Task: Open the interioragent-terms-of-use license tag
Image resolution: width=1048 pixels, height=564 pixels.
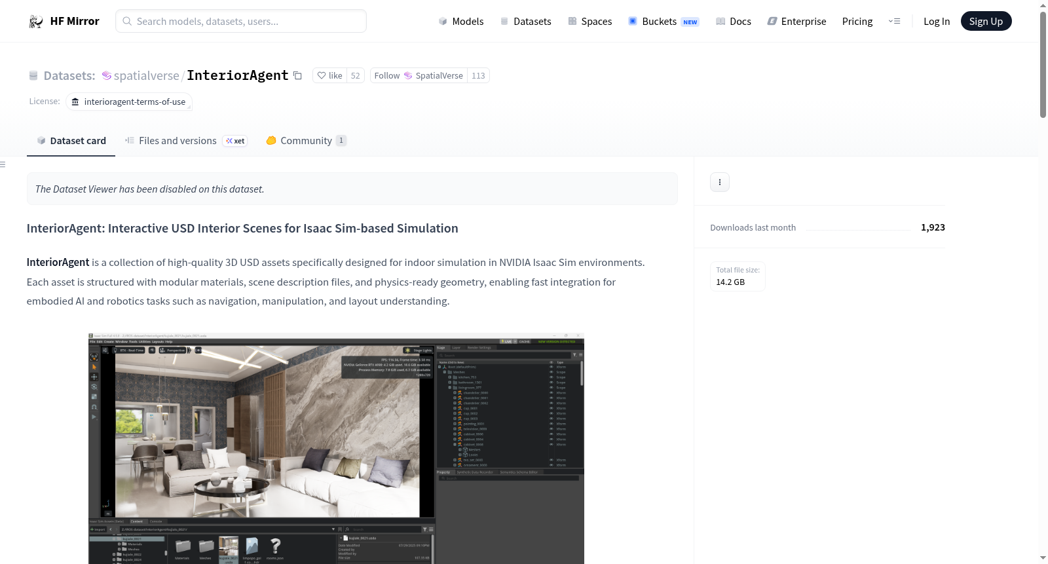Action: [x=128, y=102]
